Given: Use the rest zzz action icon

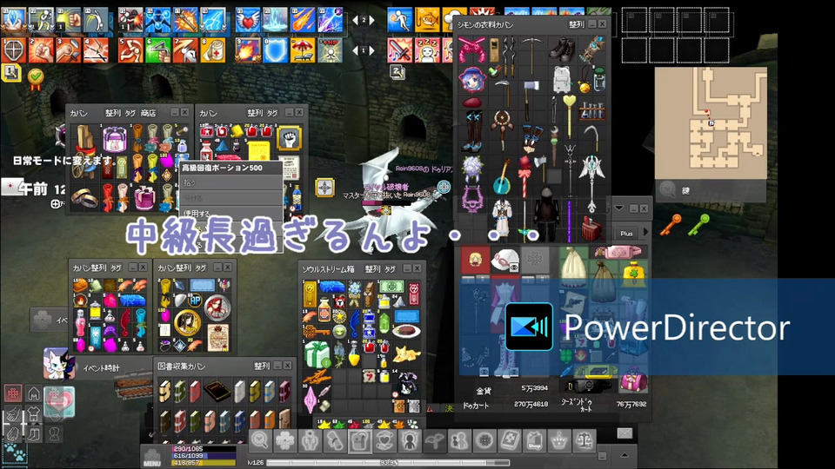Looking at the screenshot, I should point(427,50).
